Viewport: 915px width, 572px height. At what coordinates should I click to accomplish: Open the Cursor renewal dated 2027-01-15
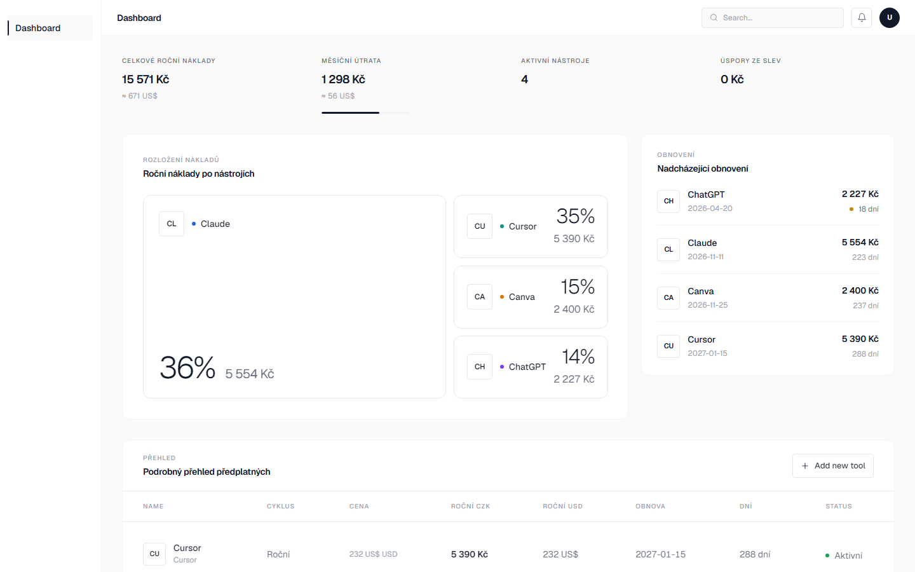(768, 346)
